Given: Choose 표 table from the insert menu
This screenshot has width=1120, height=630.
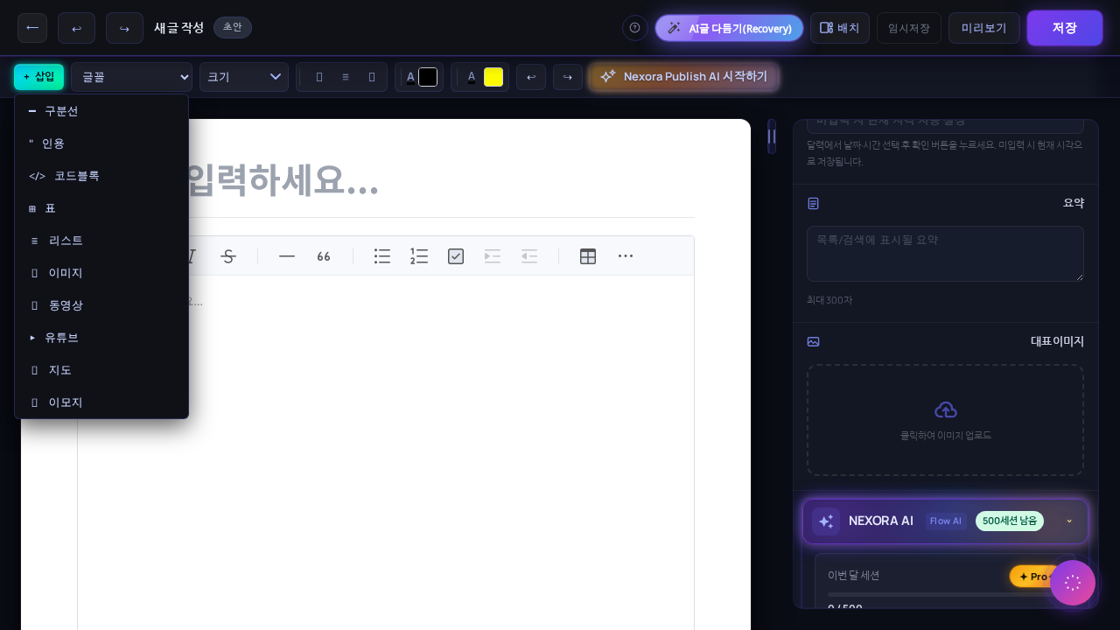Looking at the screenshot, I should (x=101, y=208).
